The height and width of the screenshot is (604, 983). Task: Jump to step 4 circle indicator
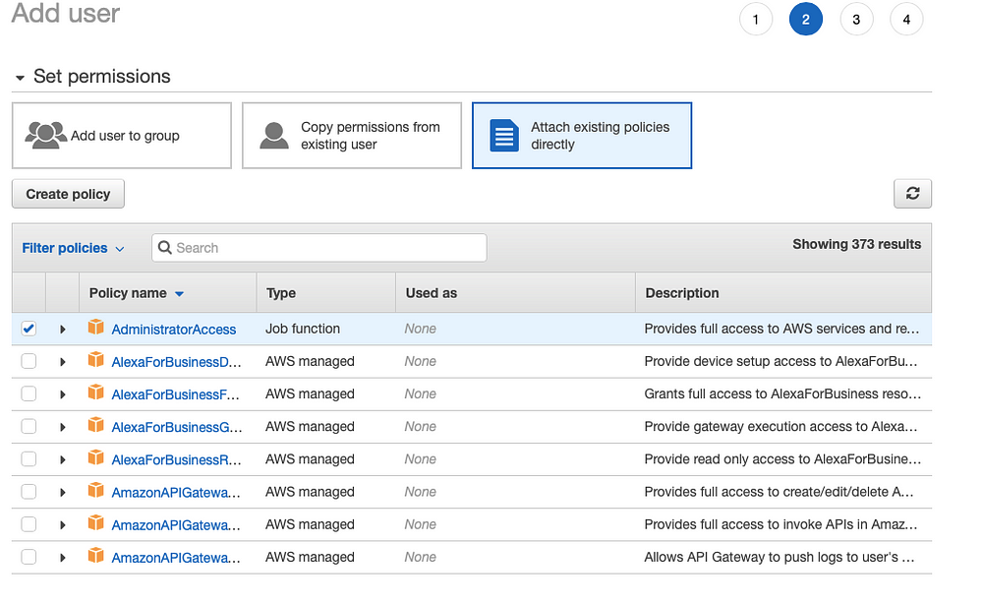click(x=906, y=20)
